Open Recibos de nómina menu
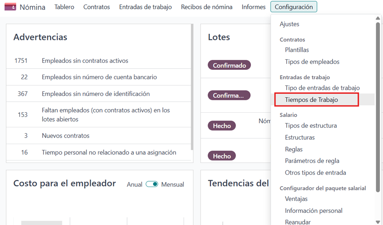Screen dimensions: 383x225 click(206, 7)
